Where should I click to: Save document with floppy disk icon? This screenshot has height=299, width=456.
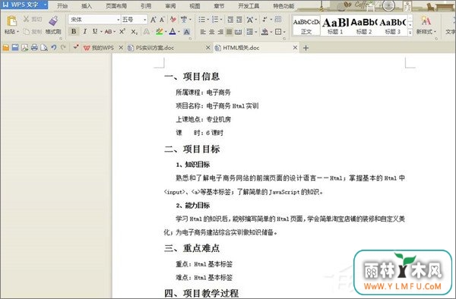click(15, 48)
